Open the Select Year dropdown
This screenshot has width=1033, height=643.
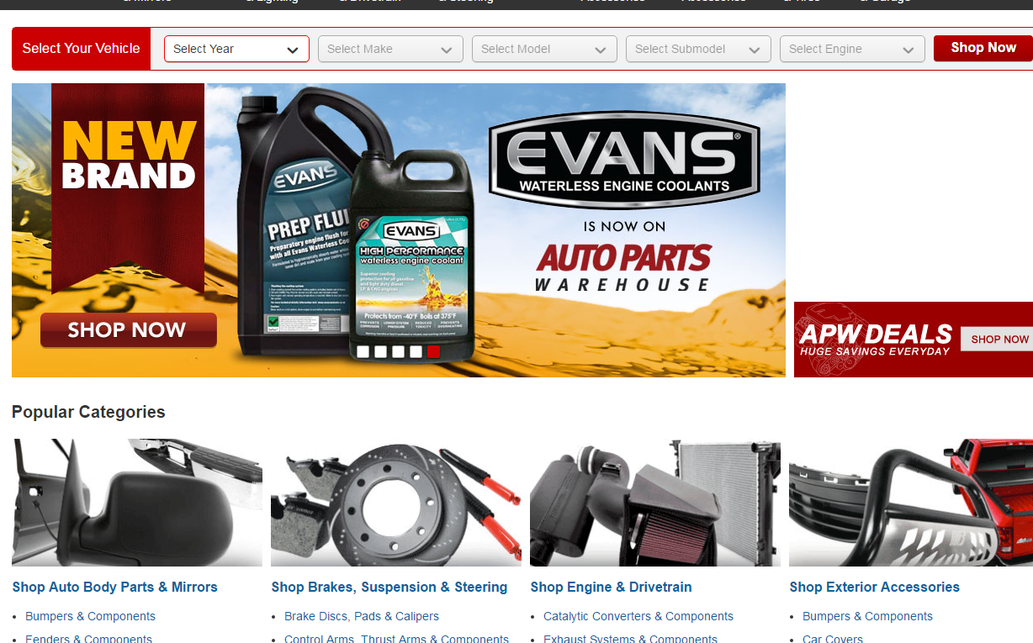tap(236, 49)
